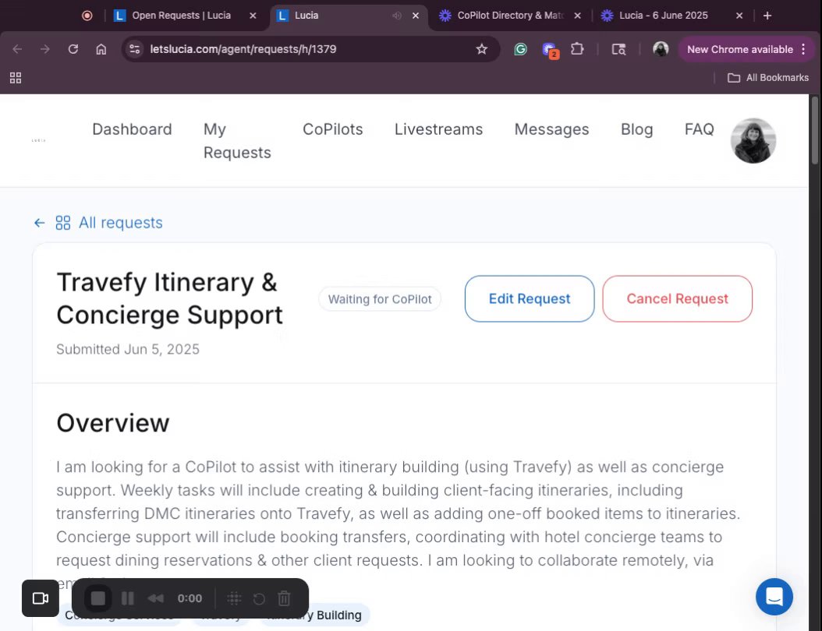
Task: Restart the recording
Action: 259,598
